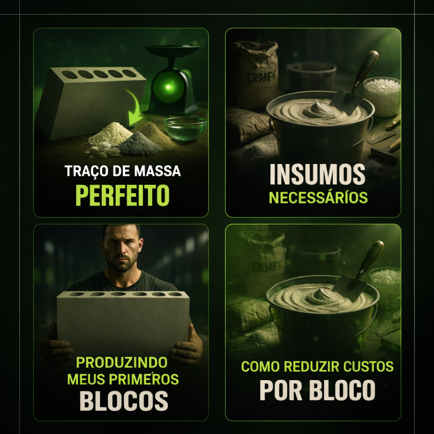Click the NECESSÁRIOS green subtitle
434x434 pixels.
[318, 198]
